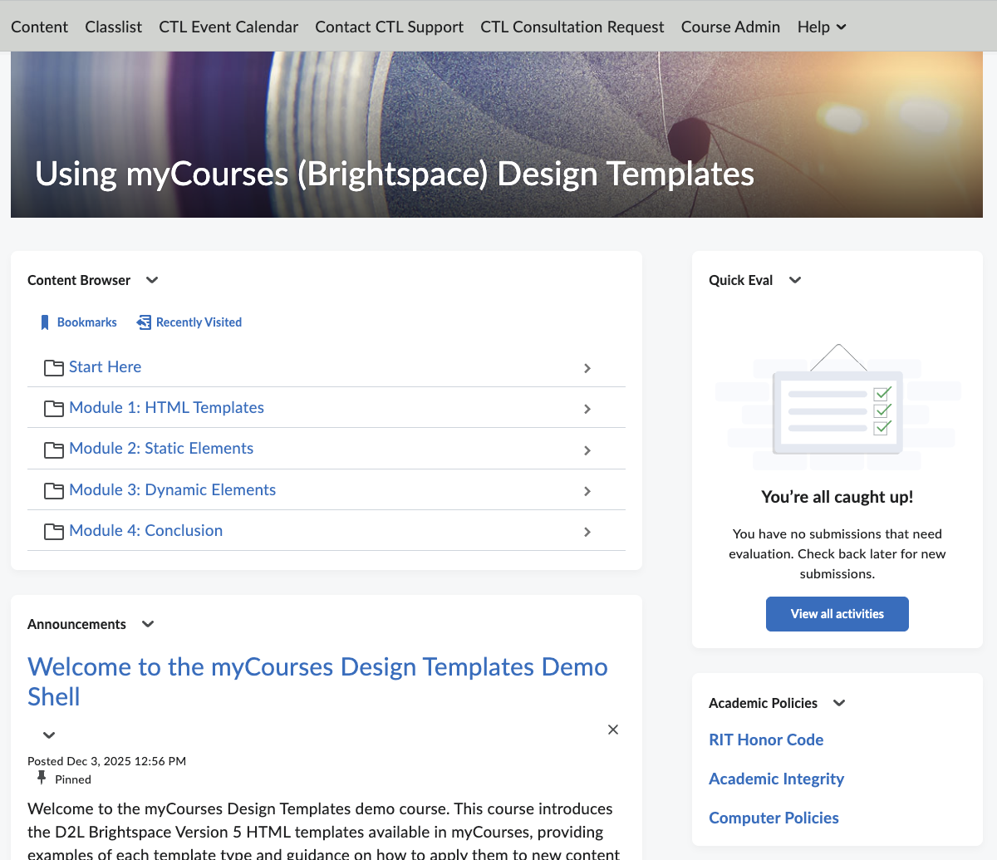The height and width of the screenshot is (860, 997).
Task: Open the Start Here module link
Action: pos(105,366)
